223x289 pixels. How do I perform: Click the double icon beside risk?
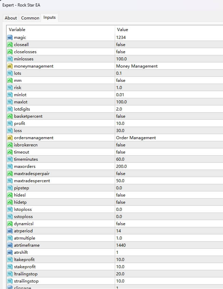[x=10, y=88]
